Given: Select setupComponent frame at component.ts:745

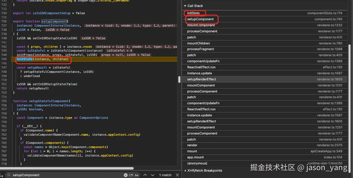Looking at the screenshot, I should pos(265,19).
